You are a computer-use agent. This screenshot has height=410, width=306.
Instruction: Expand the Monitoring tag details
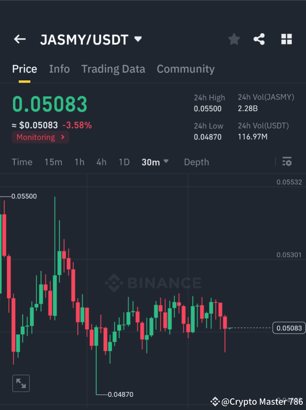coord(40,137)
